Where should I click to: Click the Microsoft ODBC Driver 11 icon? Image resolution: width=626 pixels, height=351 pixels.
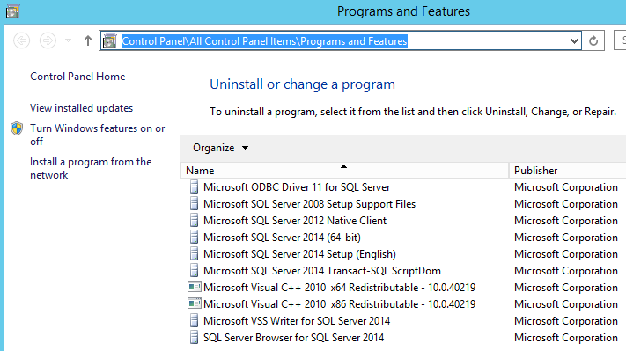[194, 186]
